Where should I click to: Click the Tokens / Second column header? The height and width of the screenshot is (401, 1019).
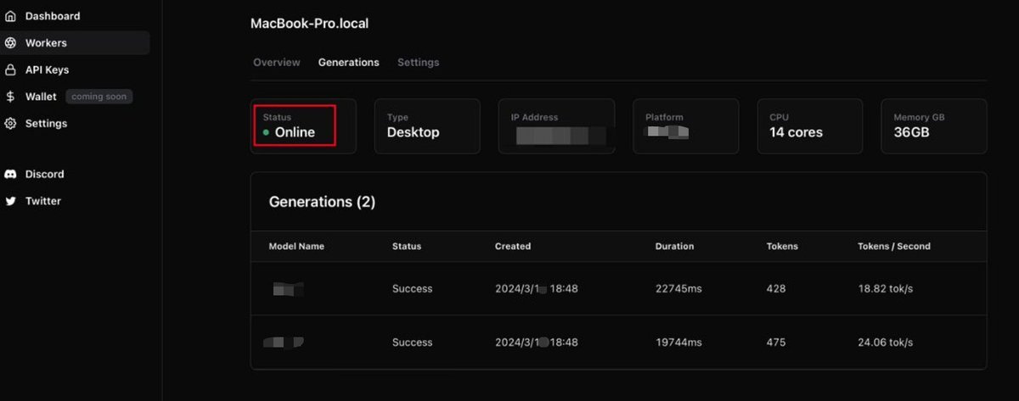[x=894, y=247]
